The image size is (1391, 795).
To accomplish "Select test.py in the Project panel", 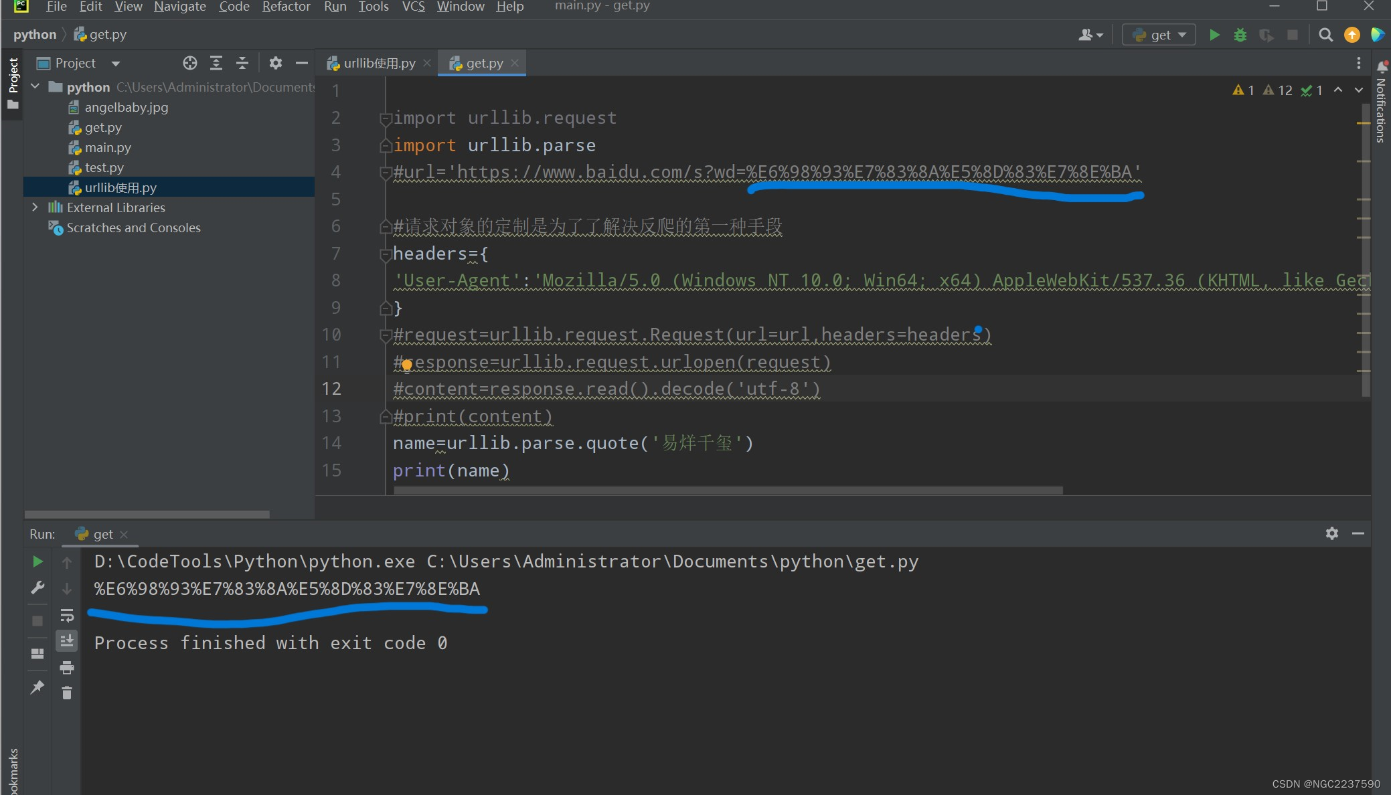I will tap(104, 167).
